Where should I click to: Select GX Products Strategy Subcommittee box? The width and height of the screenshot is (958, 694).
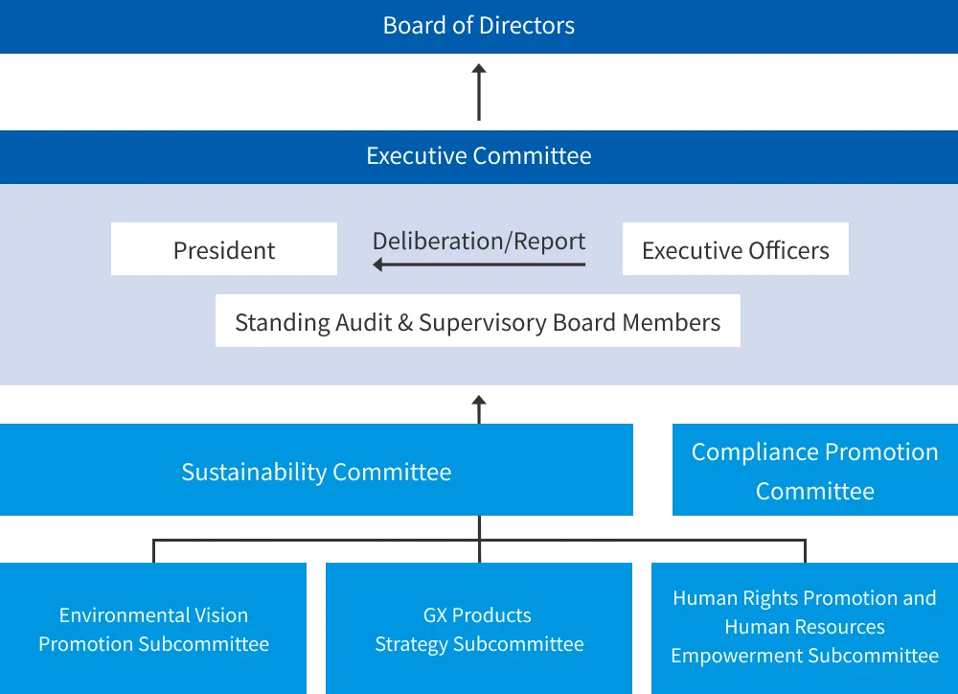479,628
